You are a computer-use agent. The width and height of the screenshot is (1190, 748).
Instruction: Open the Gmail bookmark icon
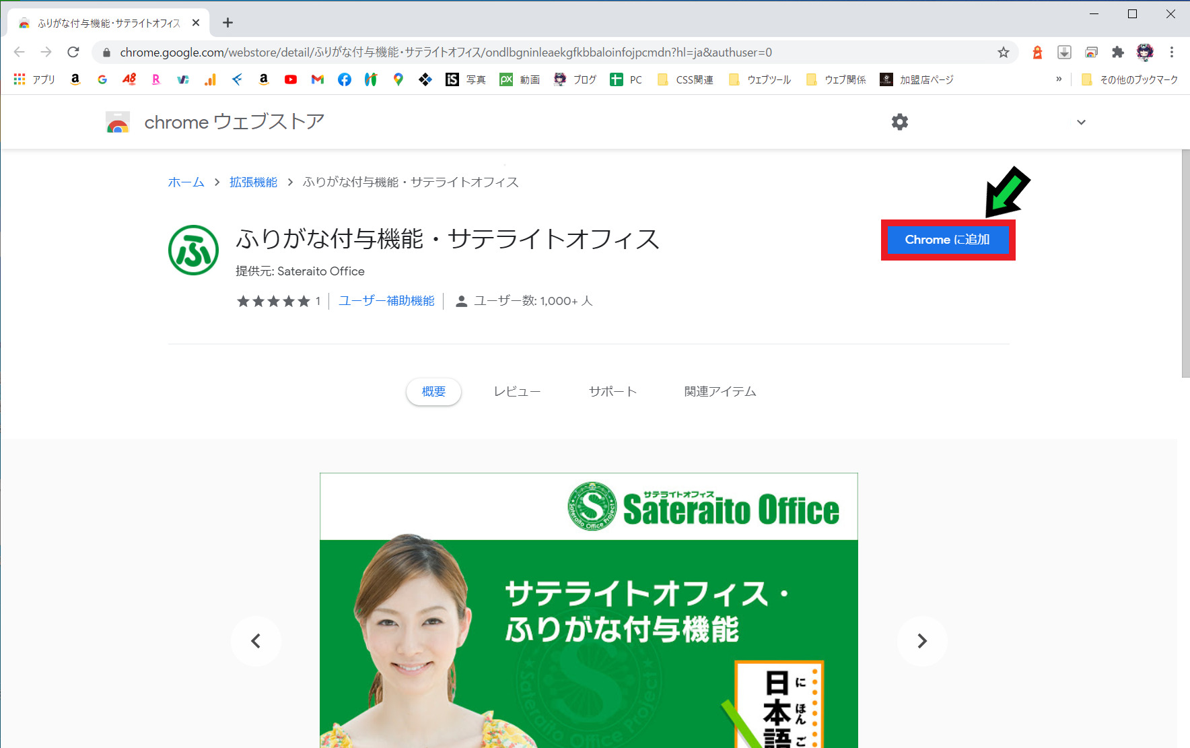pos(318,79)
